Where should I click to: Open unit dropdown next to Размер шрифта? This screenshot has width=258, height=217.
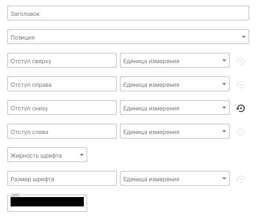pyautogui.click(x=175, y=178)
